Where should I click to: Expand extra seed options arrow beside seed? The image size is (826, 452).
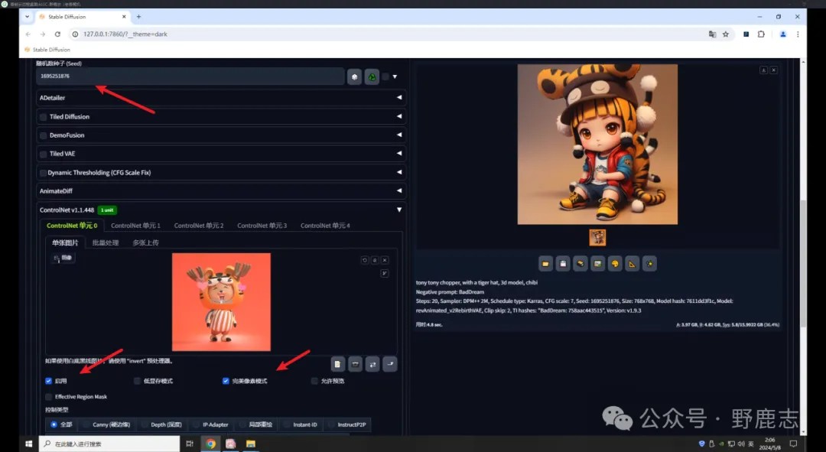(x=395, y=77)
